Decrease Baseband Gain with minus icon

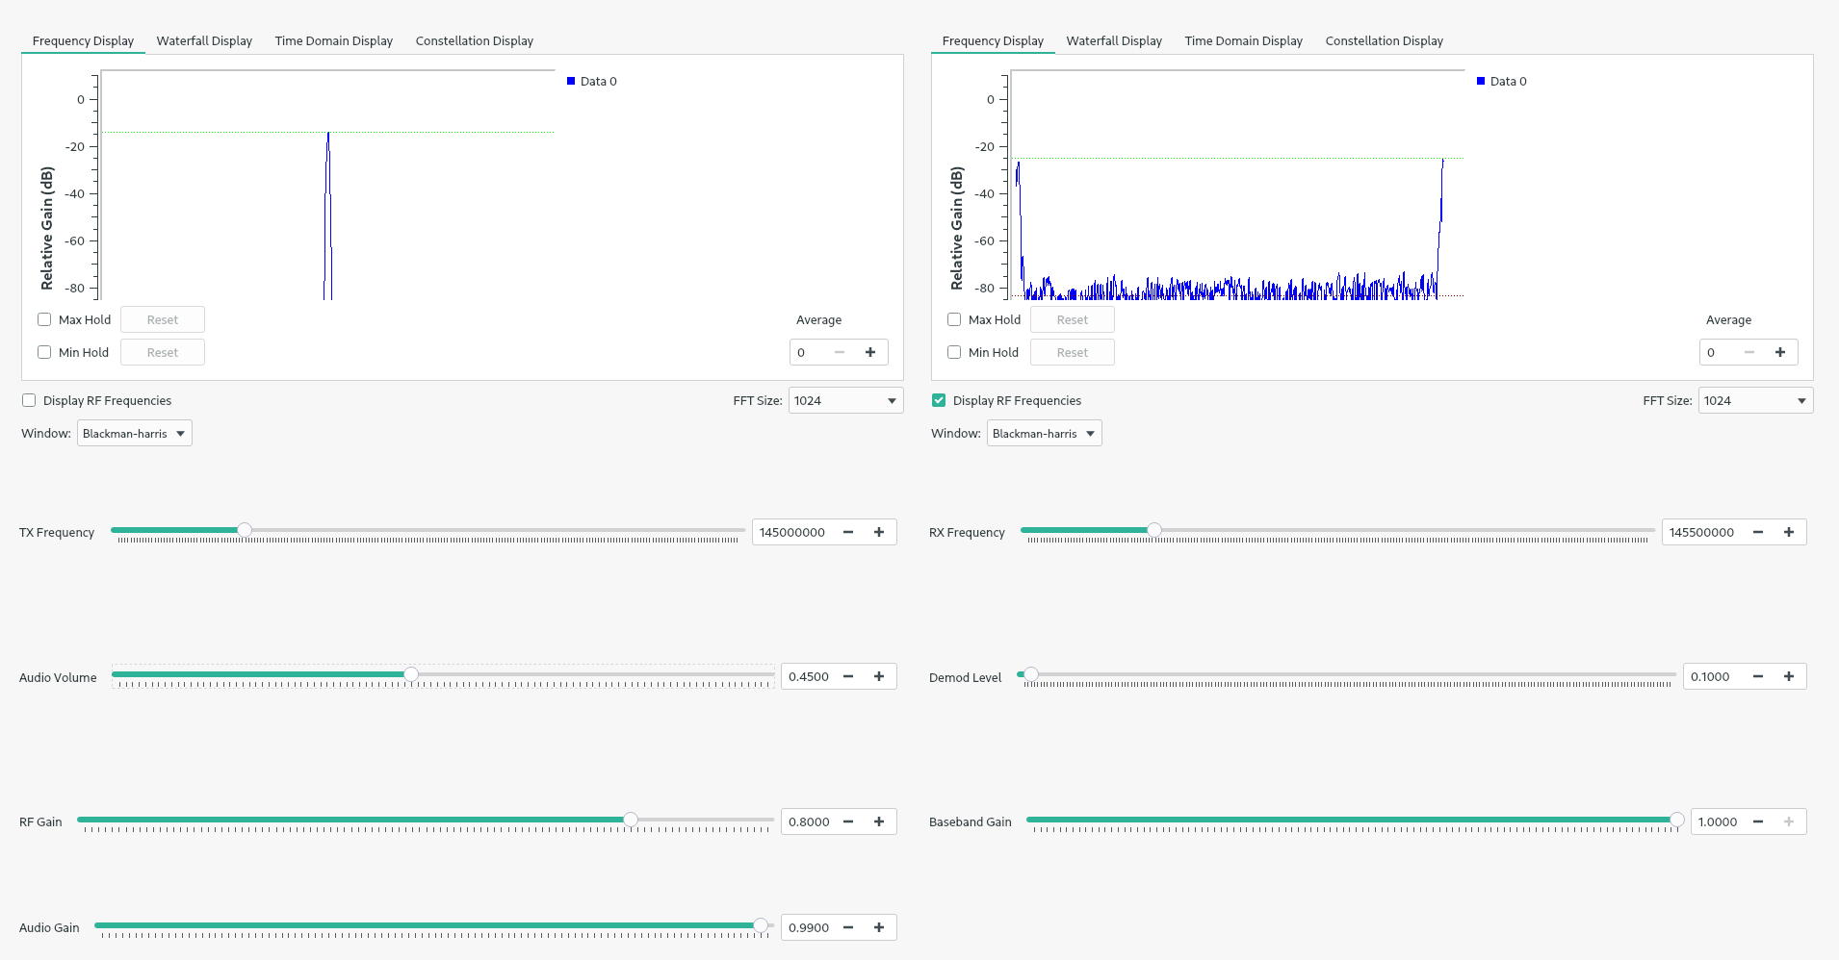(1758, 821)
